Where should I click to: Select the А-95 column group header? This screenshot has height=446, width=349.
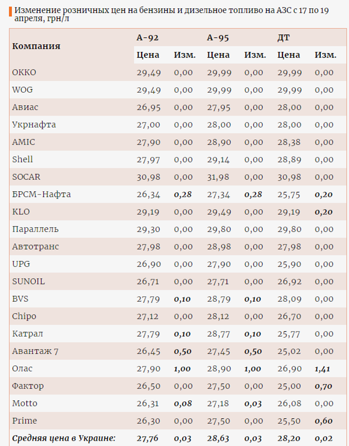(x=218, y=37)
